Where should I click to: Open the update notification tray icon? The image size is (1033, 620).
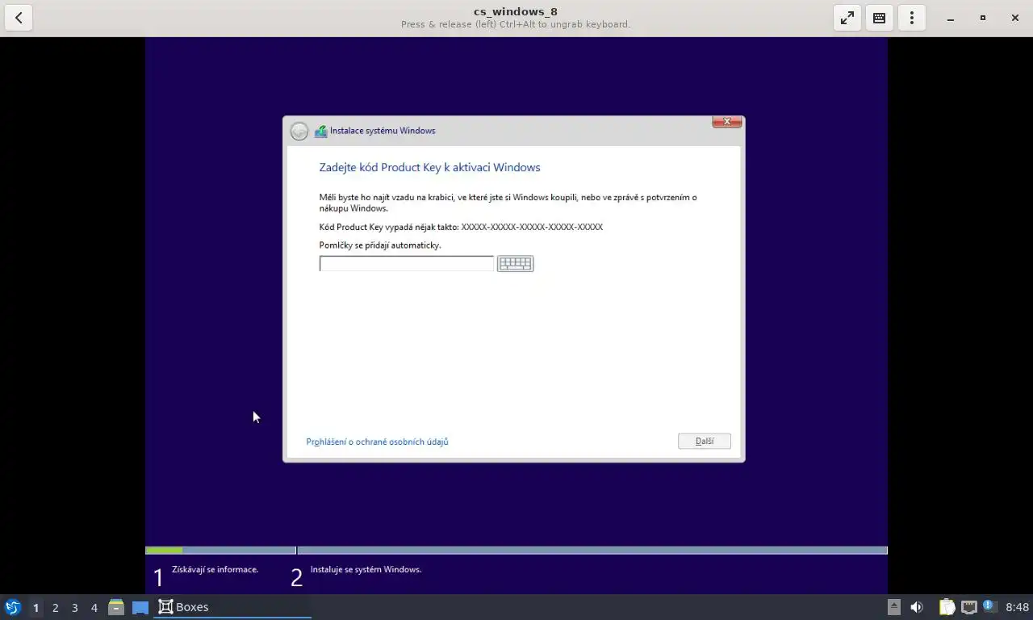click(x=988, y=605)
